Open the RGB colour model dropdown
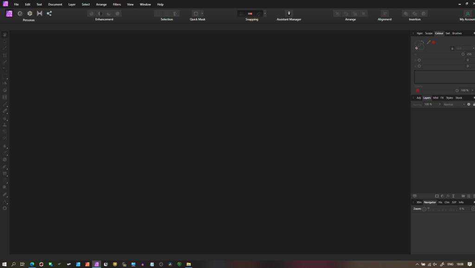The height and width of the screenshot is (268, 475). (x=465, y=48)
